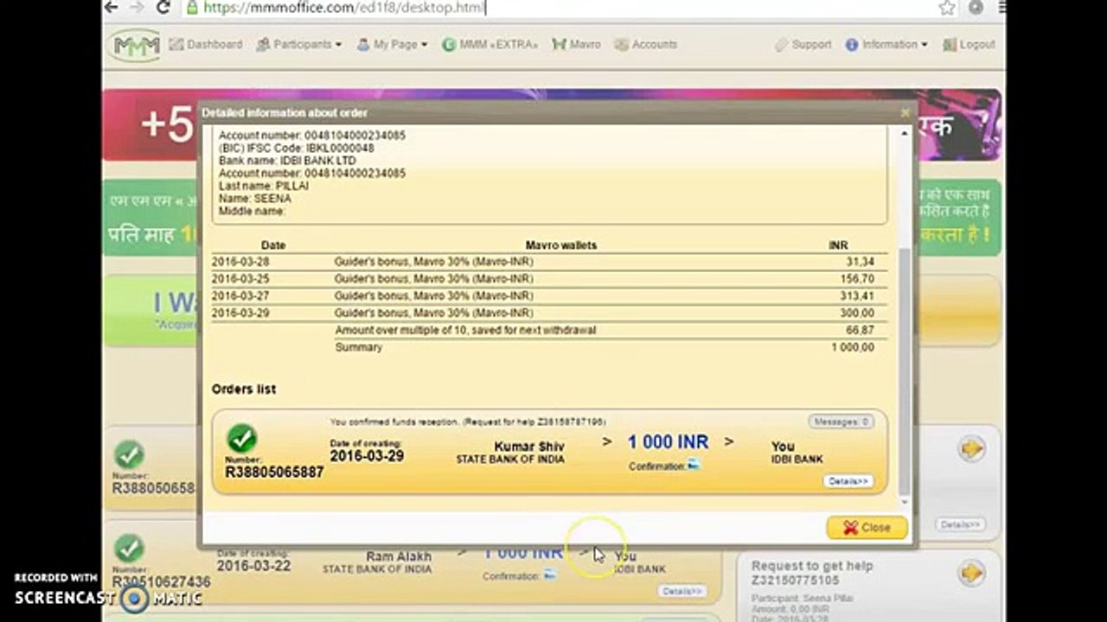This screenshot has height=622, width=1107.
Task: Click the saved amount 66,87
Action: [x=861, y=330]
